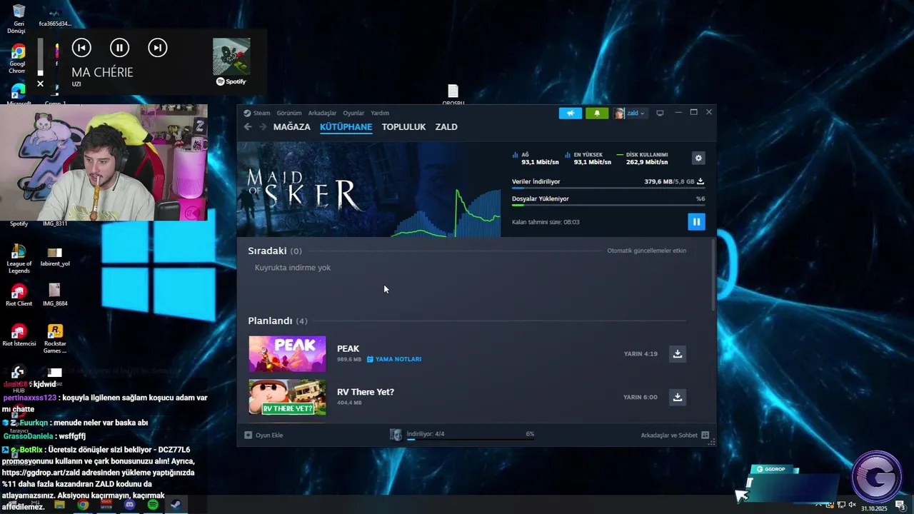Click the Maid of Sker banner
This screenshot has width=914, height=514.
[369, 189]
